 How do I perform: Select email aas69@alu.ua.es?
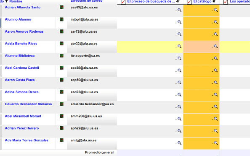click(x=84, y=7)
